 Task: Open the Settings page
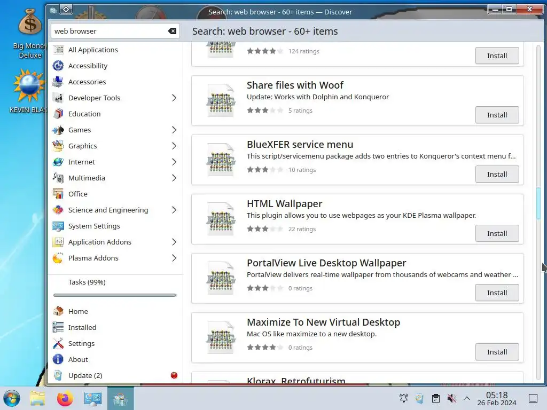point(115,343)
